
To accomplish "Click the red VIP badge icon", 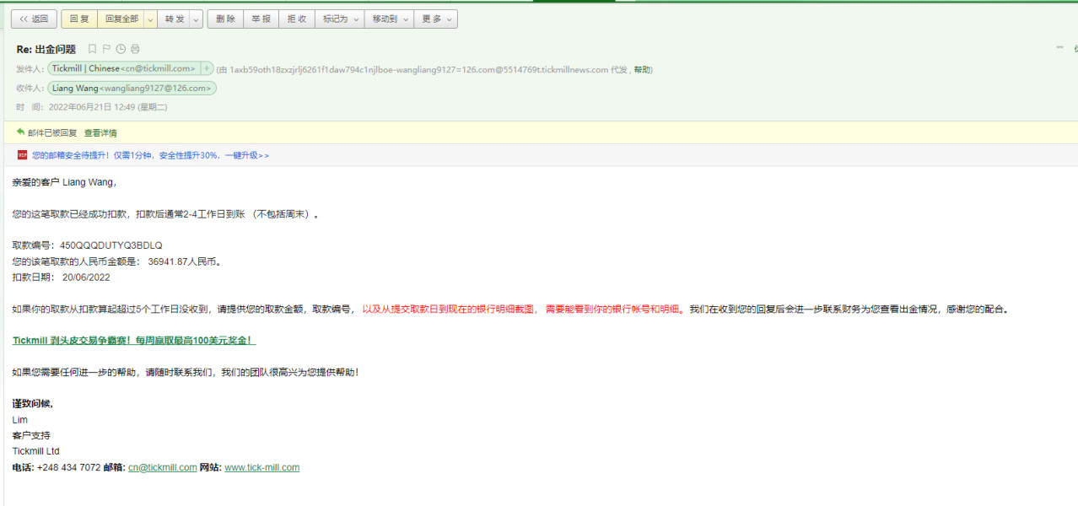I will click(22, 155).
